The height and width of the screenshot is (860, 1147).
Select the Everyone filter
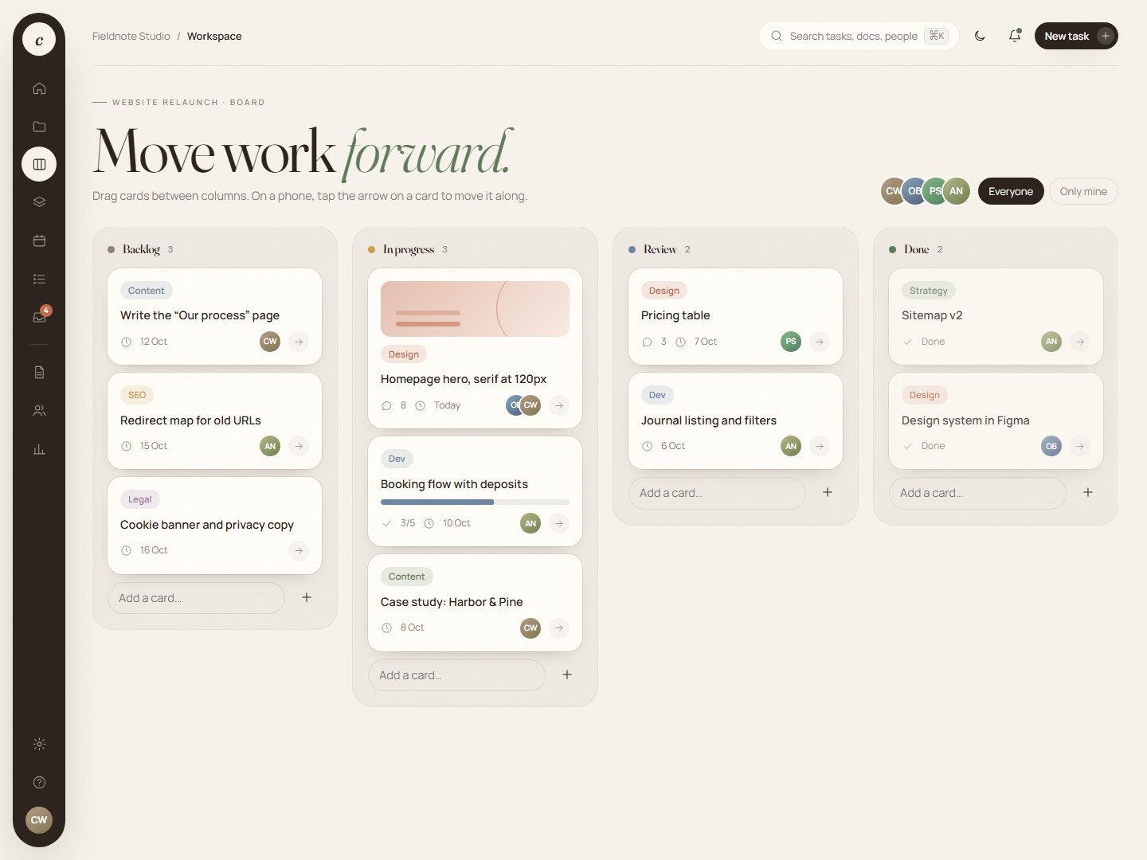click(x=1011, y=191)
